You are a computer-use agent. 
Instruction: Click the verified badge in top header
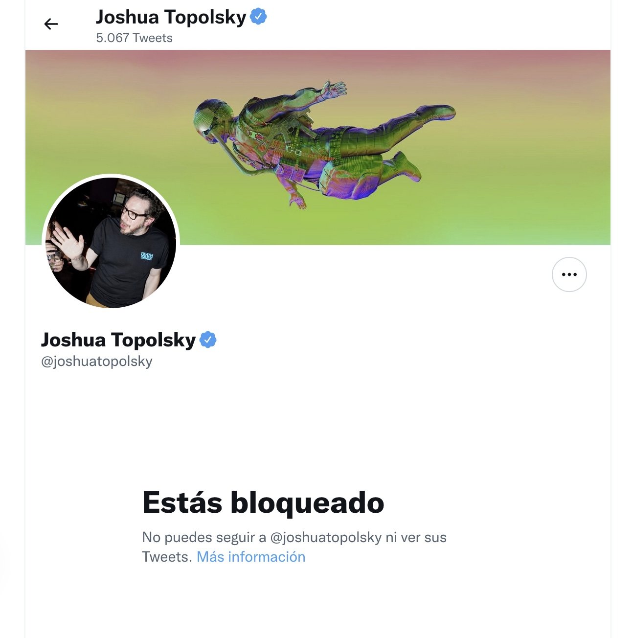[x=258, y=17]
